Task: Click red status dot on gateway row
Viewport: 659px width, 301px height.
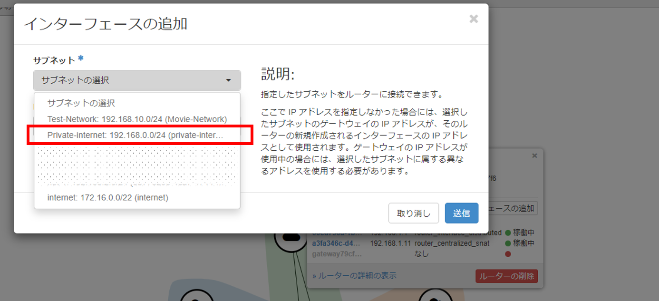Action: tap(508, 254)
